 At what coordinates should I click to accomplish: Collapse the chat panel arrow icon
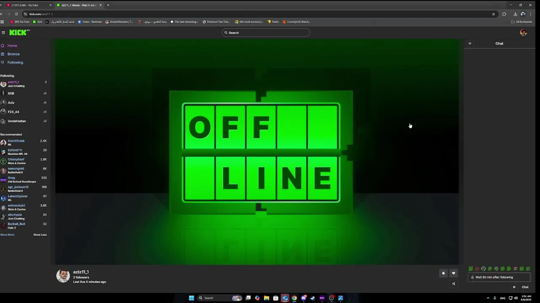(x=470, y=43)
